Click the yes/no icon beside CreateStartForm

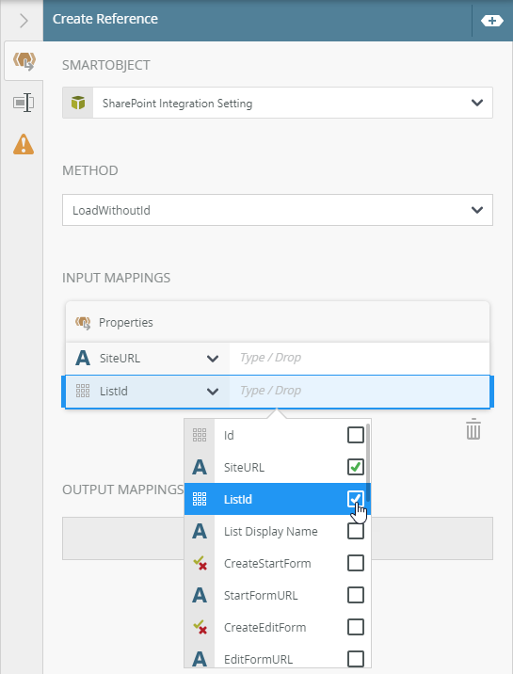coord(200,563)
